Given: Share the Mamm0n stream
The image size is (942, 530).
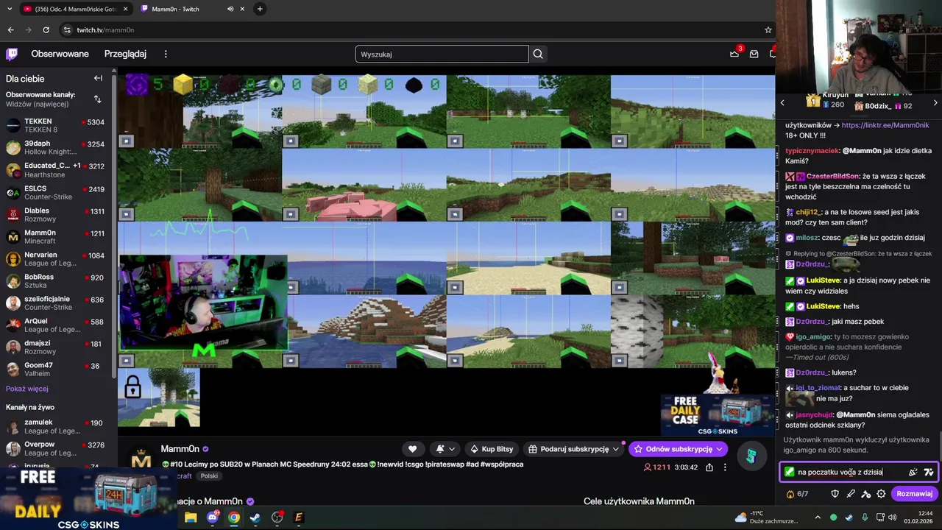Looking at the screenshot, I should click(709, 467).
